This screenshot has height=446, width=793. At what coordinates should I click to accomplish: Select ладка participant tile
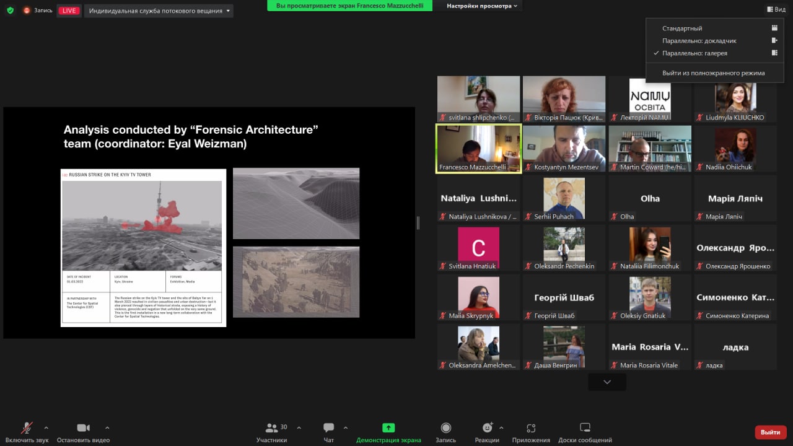[x=735, y=347]
